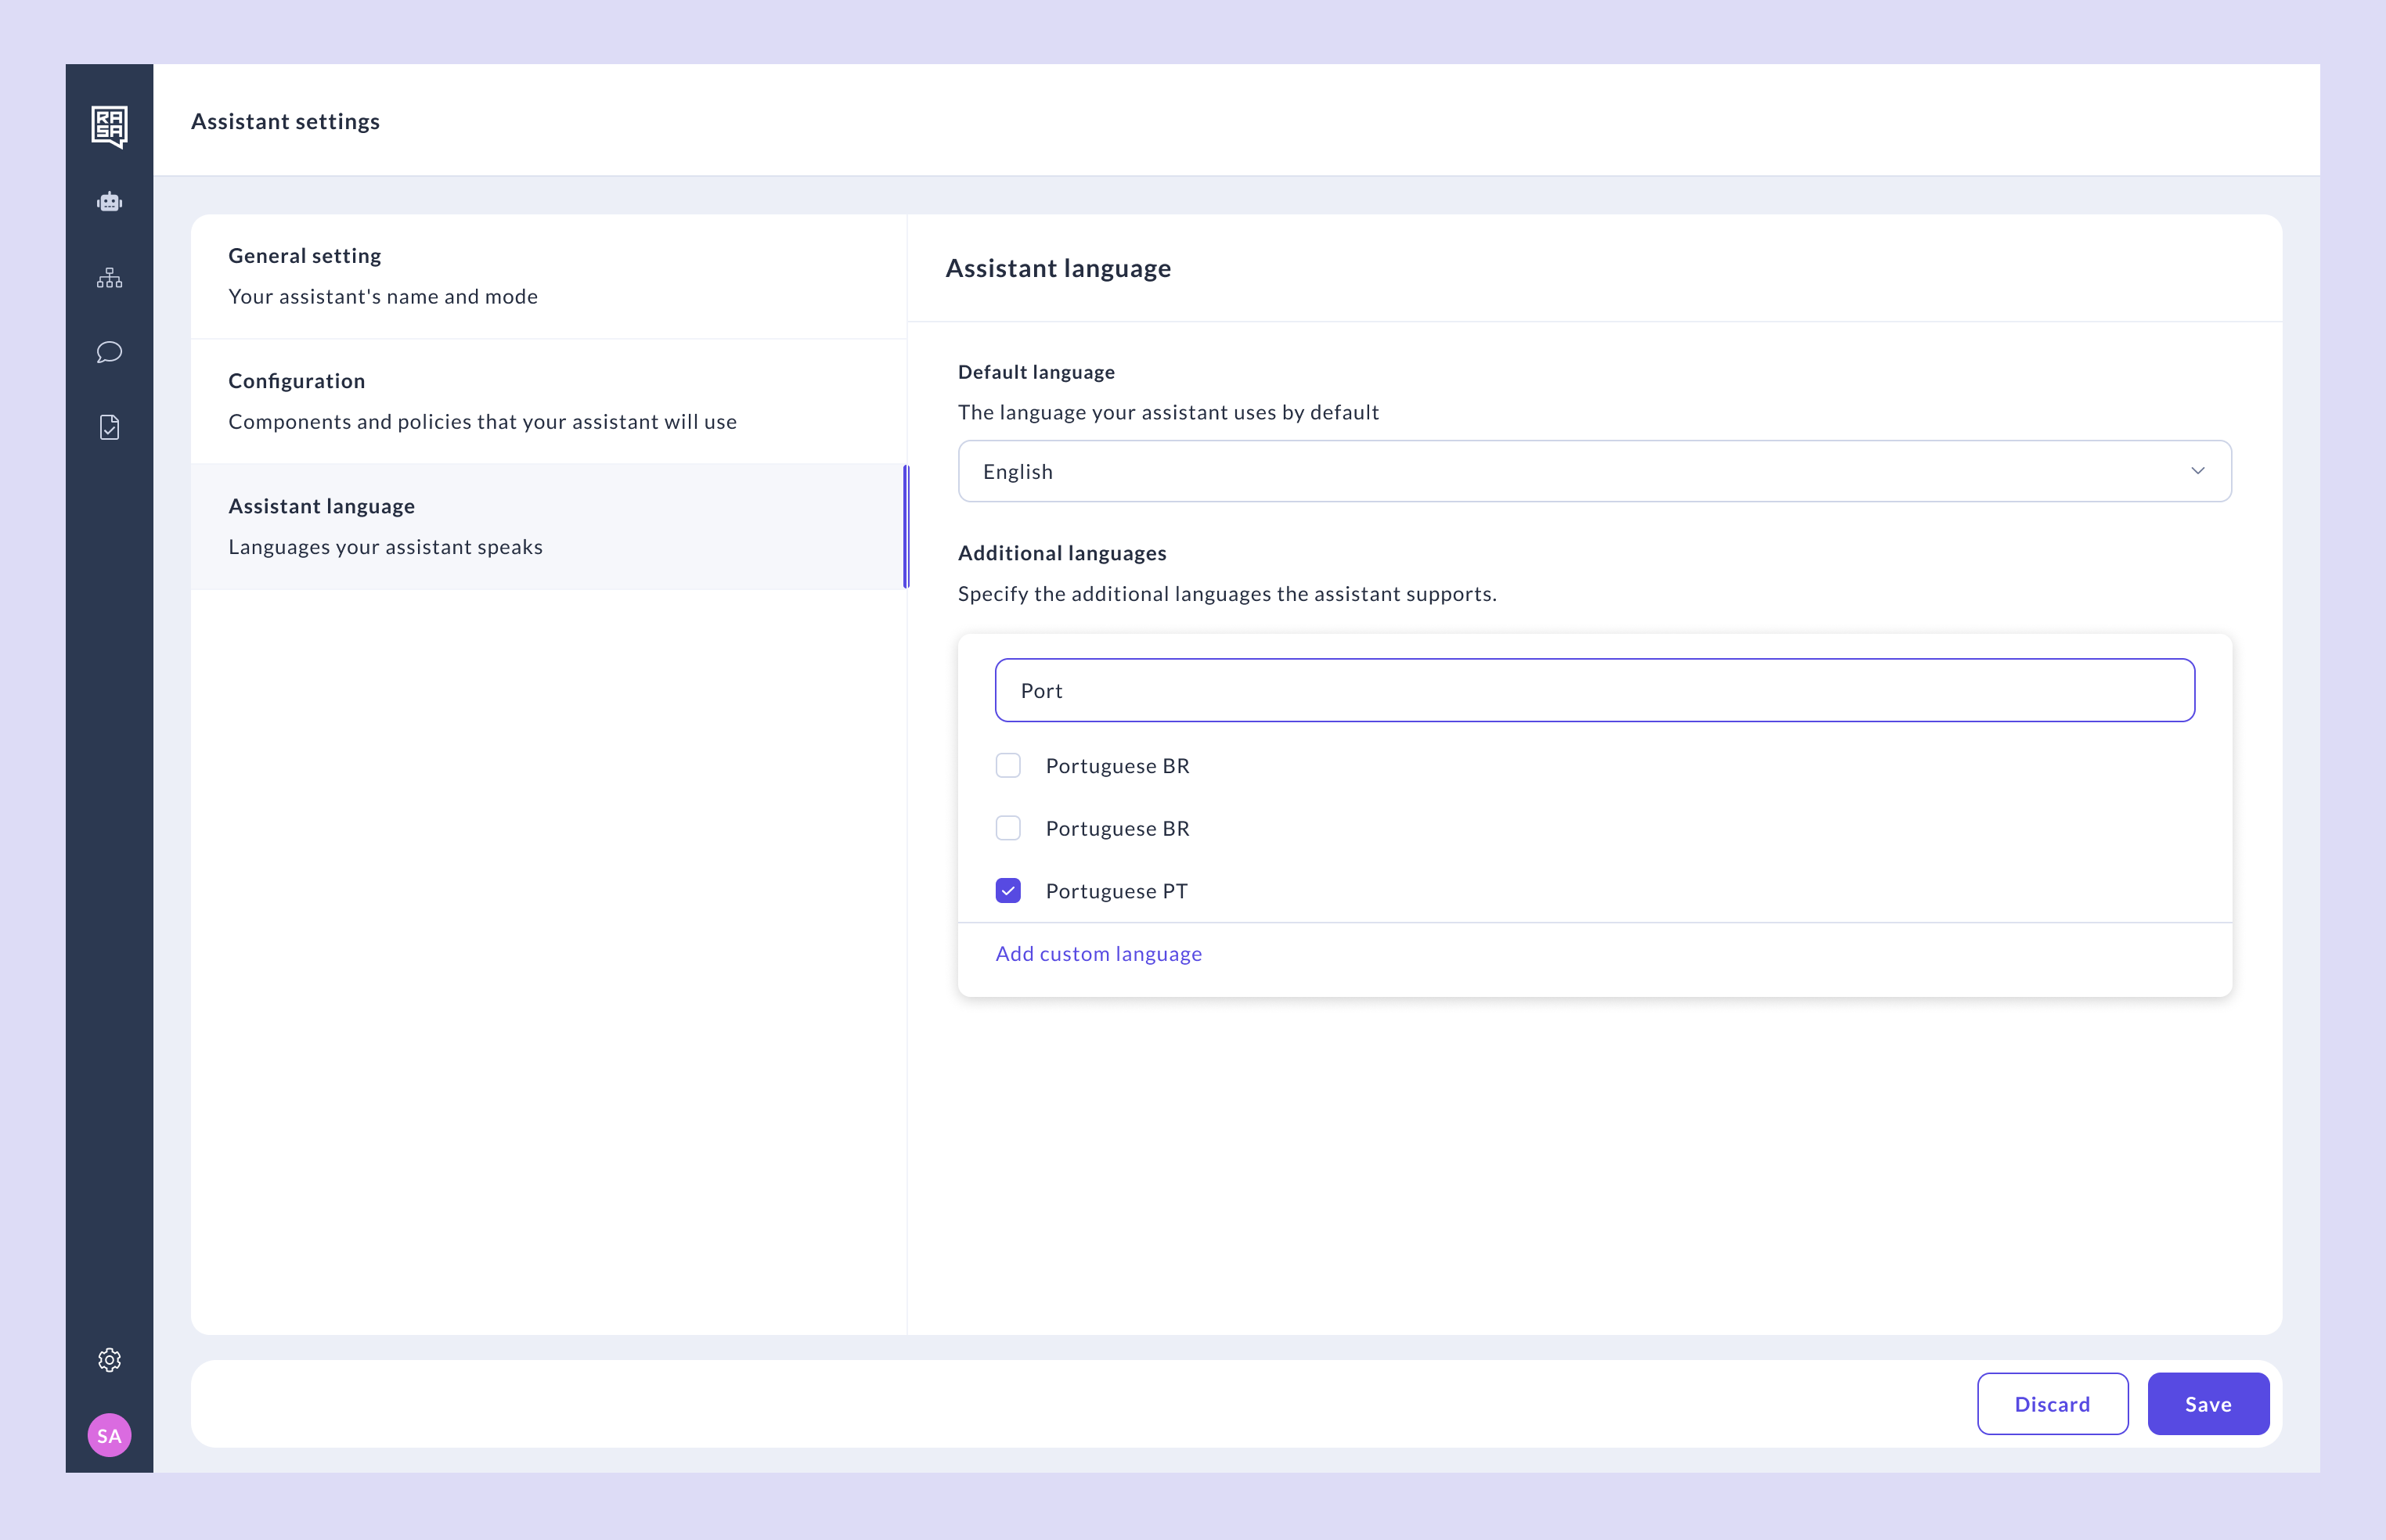Image resolution: width=2386 pixels, height=1540 pixels.
Task: Click the chevron on the English dropdown
Action: click(2198, 471)
